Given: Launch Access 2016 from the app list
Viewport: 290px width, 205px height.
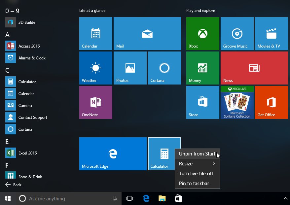Looking at the screenshot, I should pos(22,46).
